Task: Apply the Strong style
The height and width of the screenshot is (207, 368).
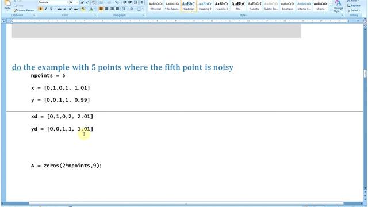Action: click(320, 6)
